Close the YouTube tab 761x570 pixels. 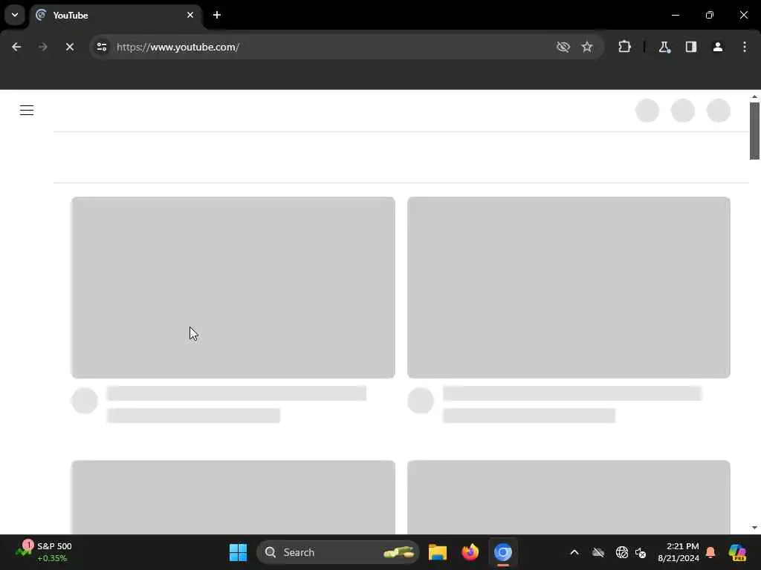coord(190,15)
